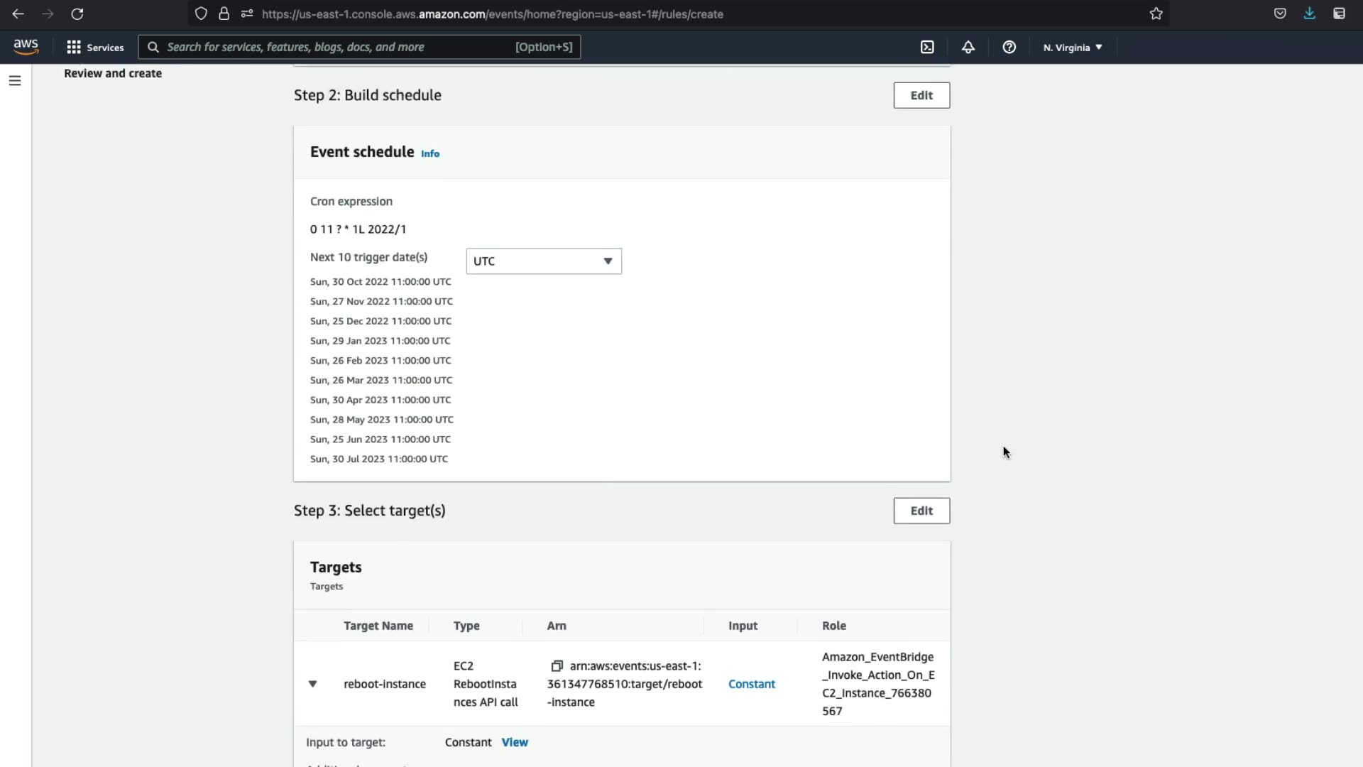Open Services grid menu

[x=95, y=48]
